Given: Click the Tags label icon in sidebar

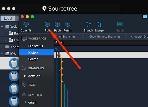Looking at the screenshot, I should [24, 85].
